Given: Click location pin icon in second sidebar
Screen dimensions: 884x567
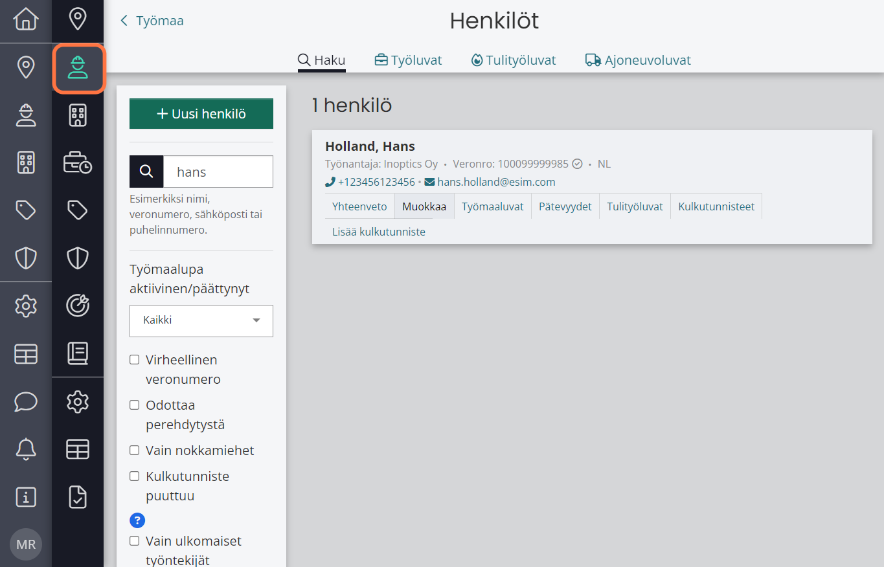Looking at the screenshot, I should pos(78,19).
